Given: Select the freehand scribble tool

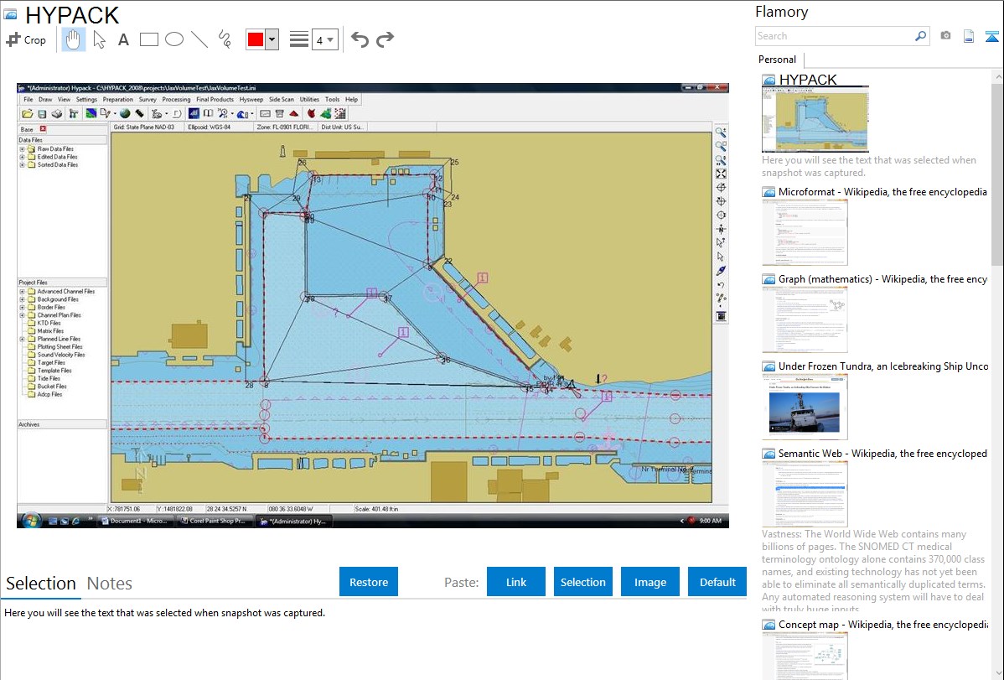Looking at the screenshot, I should click(225, 39).
